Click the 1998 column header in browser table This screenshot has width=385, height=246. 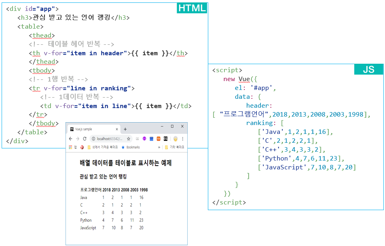click(x=144, y=190)
